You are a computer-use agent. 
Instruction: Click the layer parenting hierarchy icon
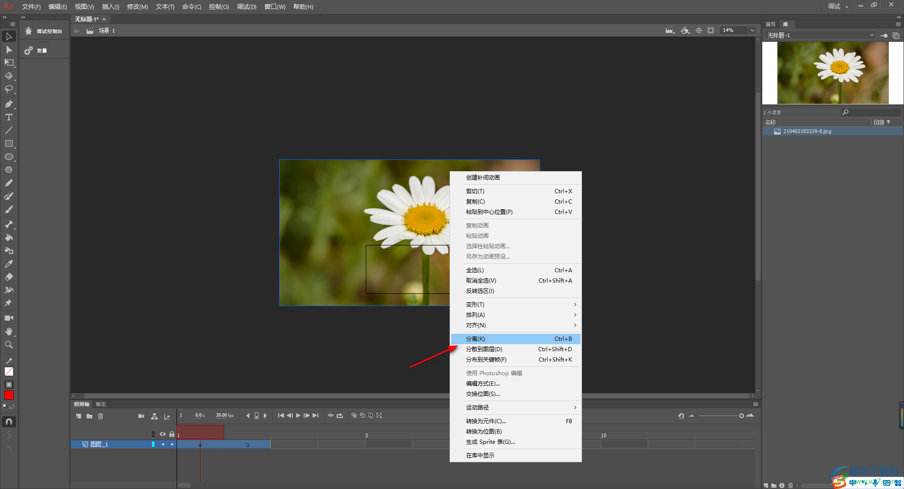click(154, 416)
